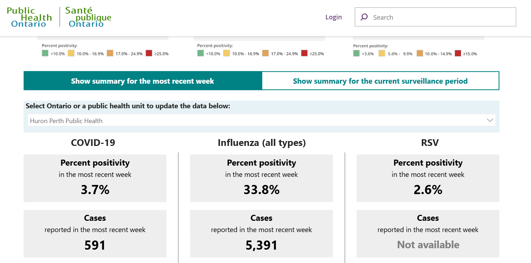Click the Influenza (all types) column heading

pyautogui.click(x=261, y=143)
